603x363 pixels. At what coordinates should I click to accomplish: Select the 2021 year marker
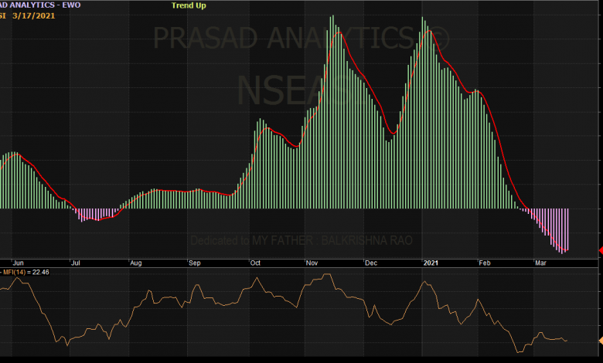coord(431,263)
